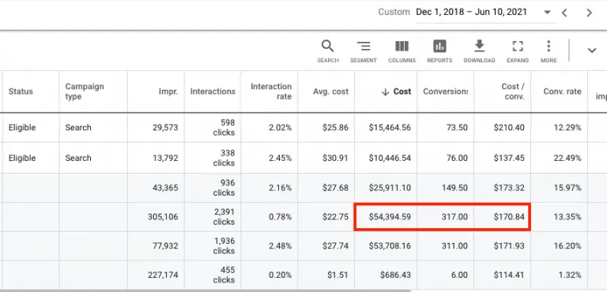Select the Campaign type column header

point(85,92)
